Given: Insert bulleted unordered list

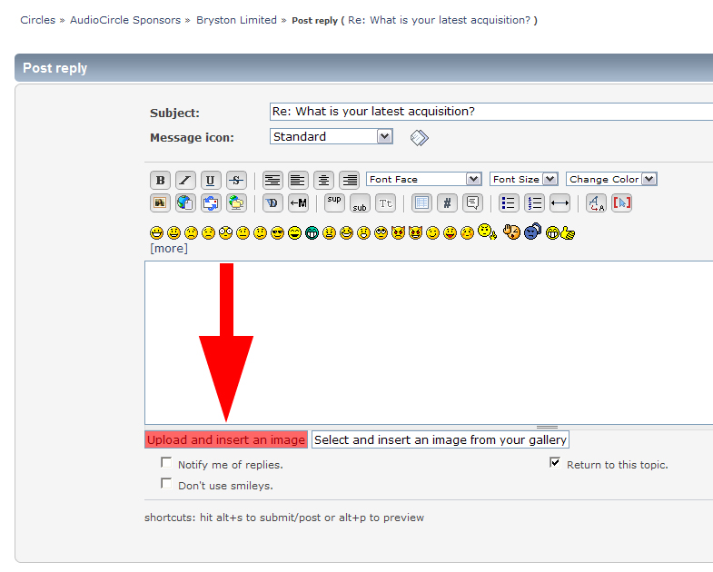Looking at the screenshot, I should (509, 202).
